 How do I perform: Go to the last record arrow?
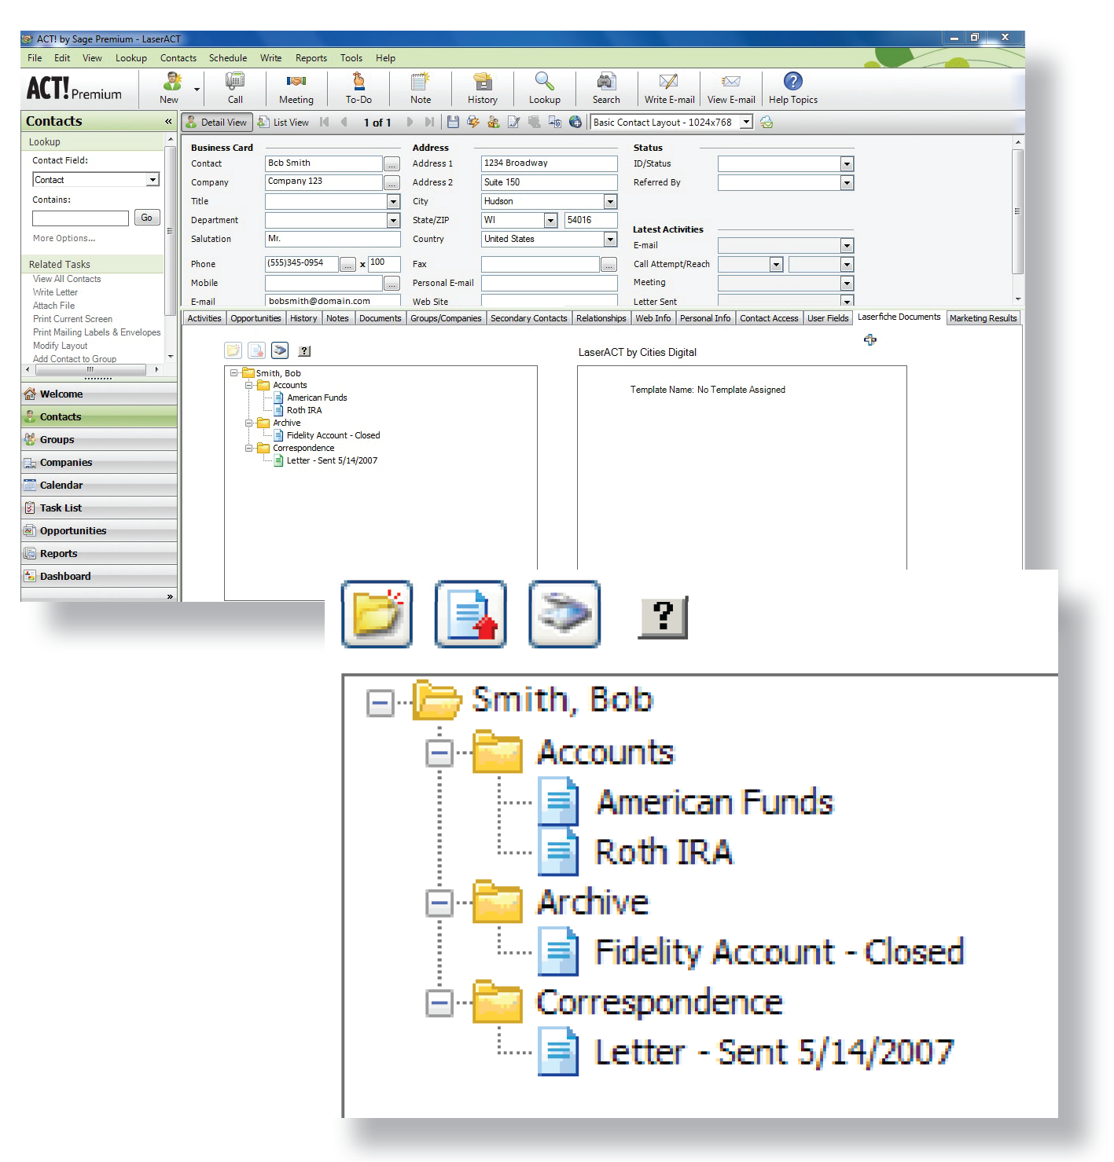[429, 122]
